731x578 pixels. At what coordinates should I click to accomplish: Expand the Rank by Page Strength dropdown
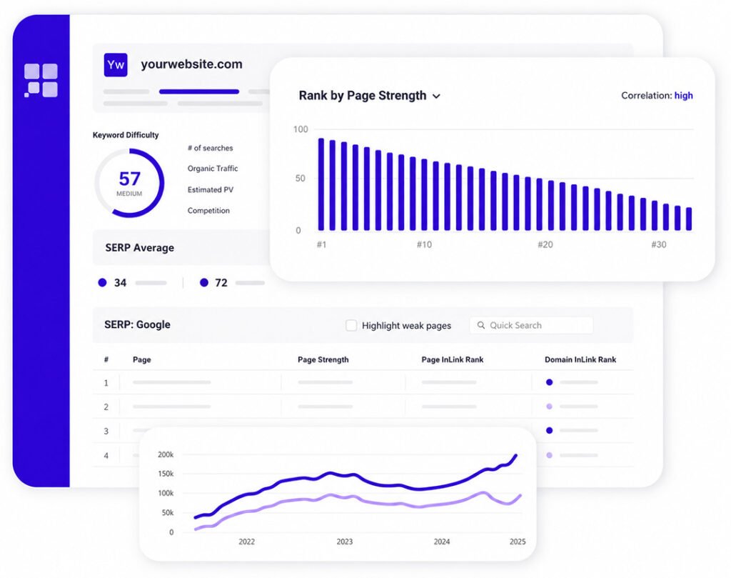(x=370, y=96)
